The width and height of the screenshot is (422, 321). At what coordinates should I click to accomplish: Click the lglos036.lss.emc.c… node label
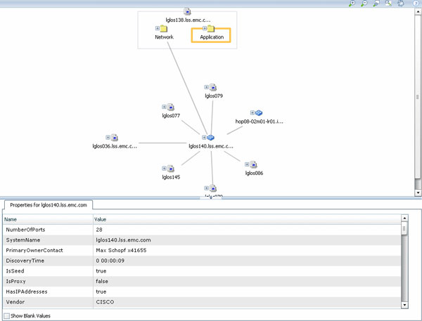[115, 146]
